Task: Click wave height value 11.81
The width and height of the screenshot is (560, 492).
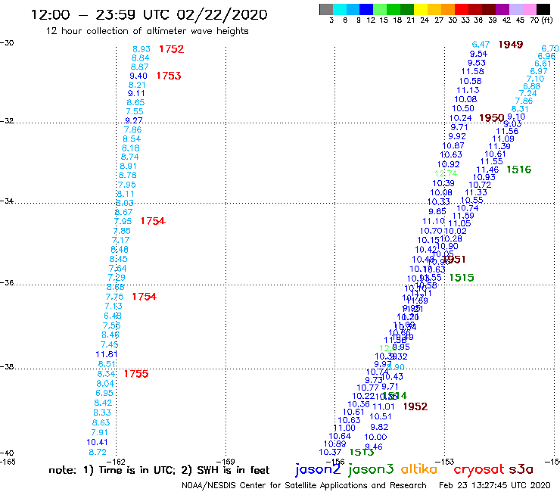Action: click(107, 354)
